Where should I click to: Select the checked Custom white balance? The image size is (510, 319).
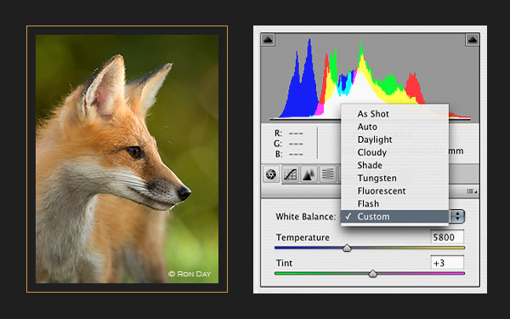tap(394, 216)
